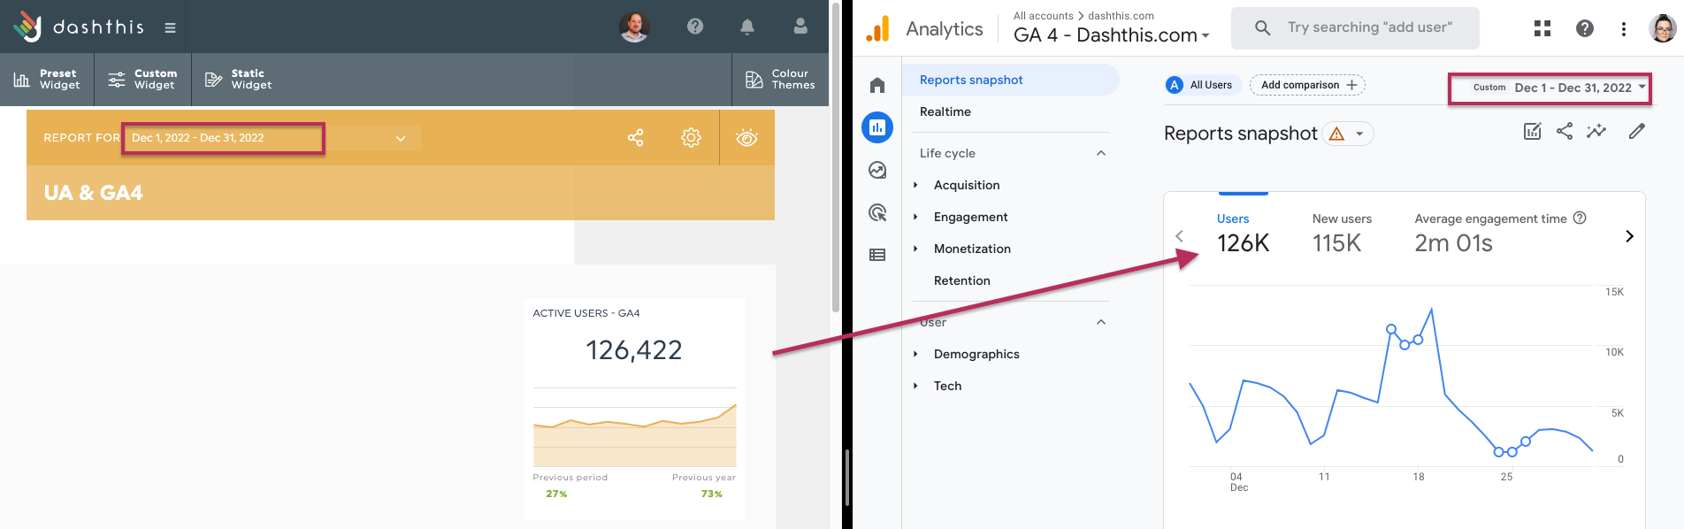The height and width of the screenshot is (529, 1684).
Task: Click the Google Analytics logo
Action: tap(877, 29)
